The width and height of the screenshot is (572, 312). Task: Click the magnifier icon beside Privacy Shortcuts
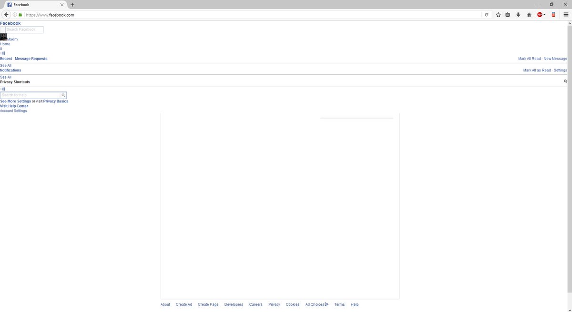coord(565,81)
